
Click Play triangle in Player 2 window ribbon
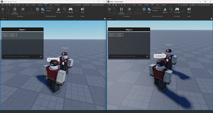coord(110,9)
